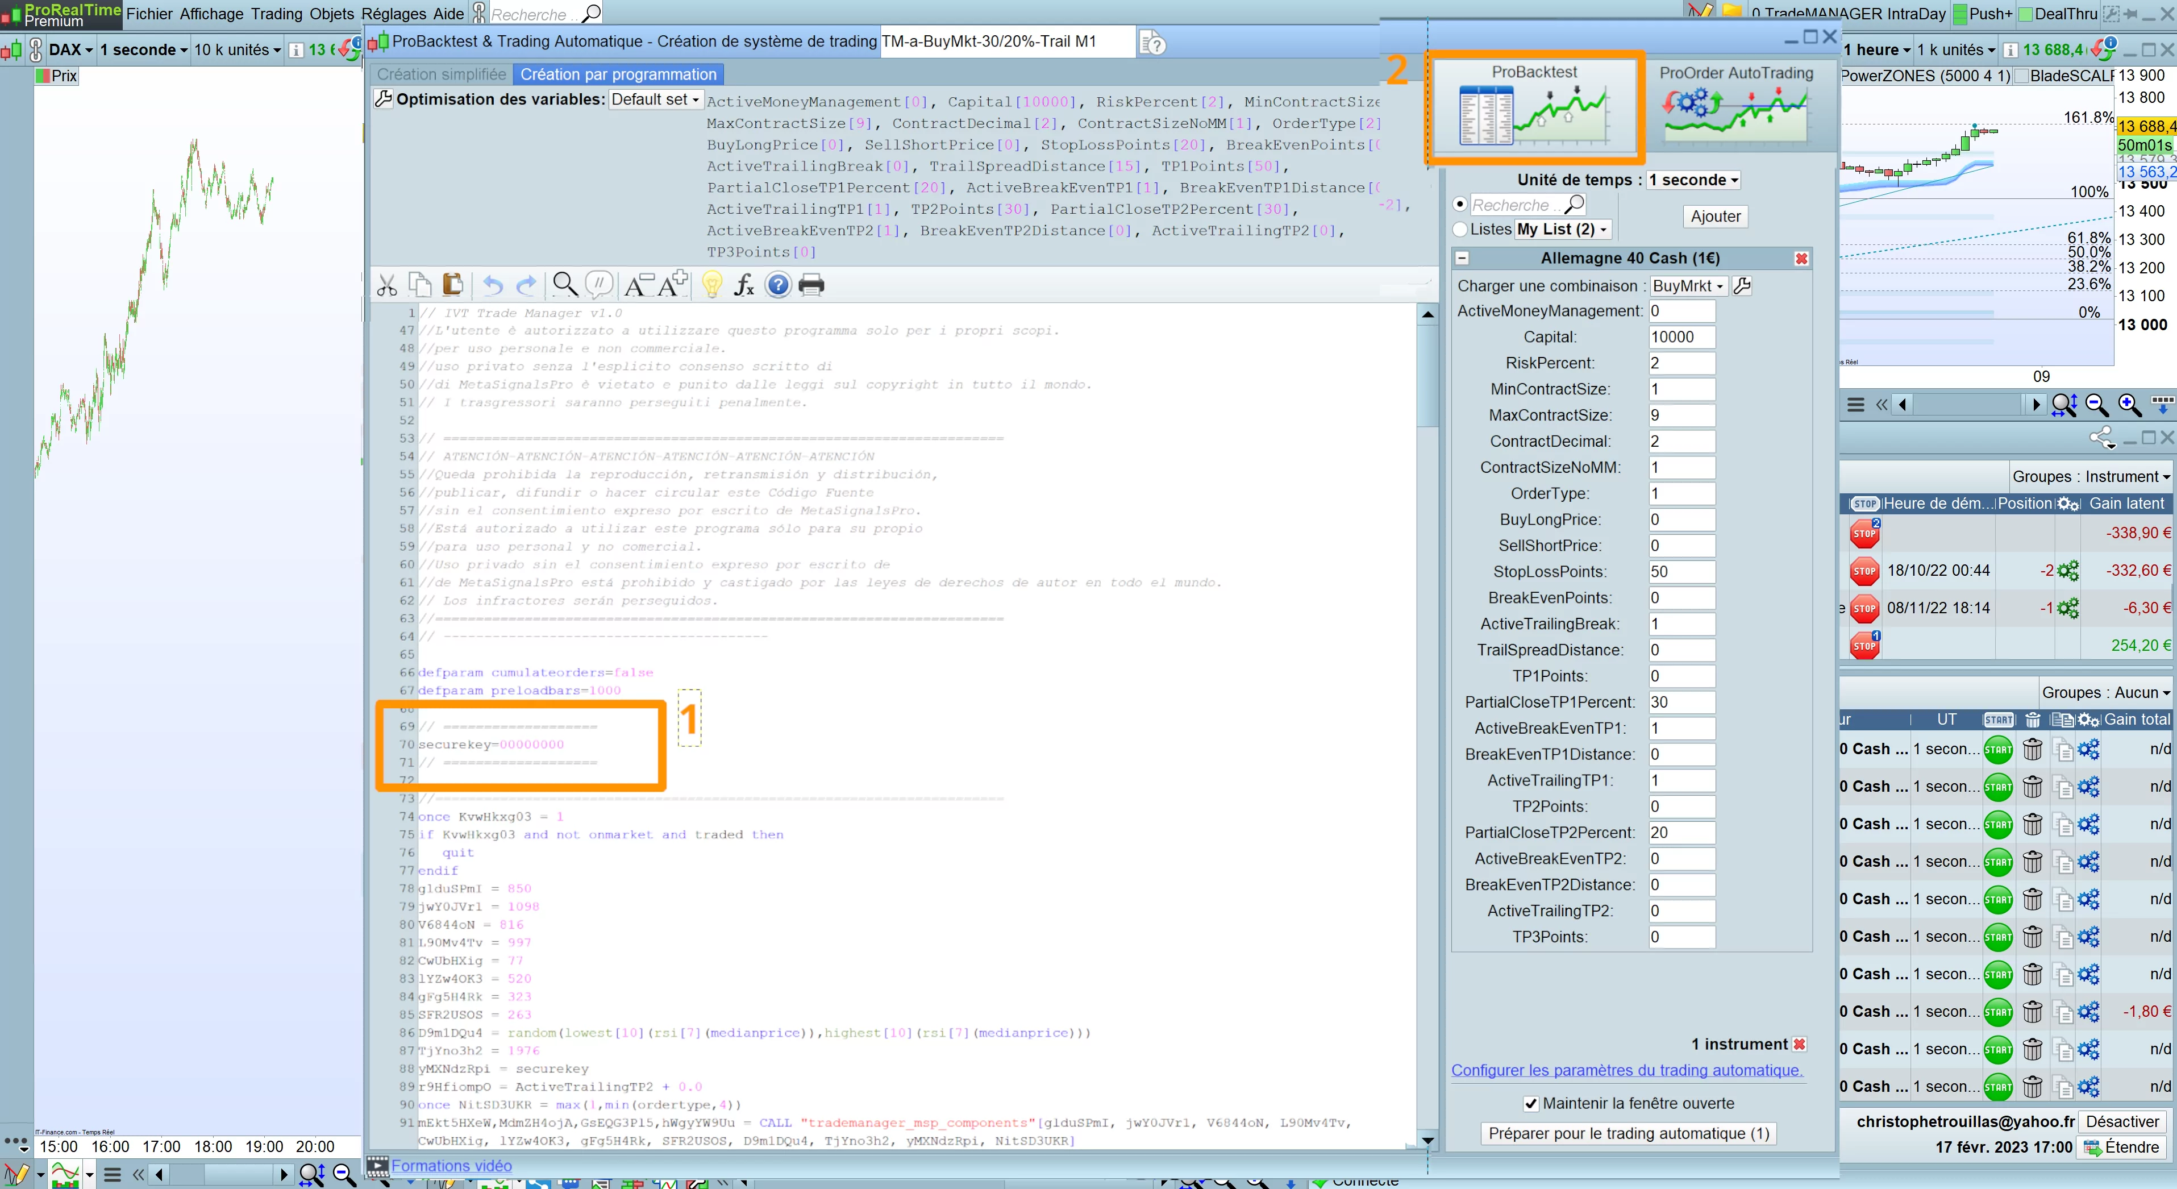The height and width of the screenshot is (1189, 2177).
Task: Redo edit with the redo arrow
Action: 526,286
